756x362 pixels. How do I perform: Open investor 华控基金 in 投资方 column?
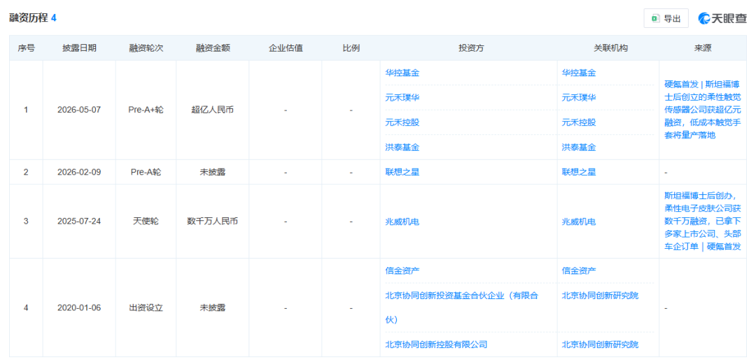402,73
